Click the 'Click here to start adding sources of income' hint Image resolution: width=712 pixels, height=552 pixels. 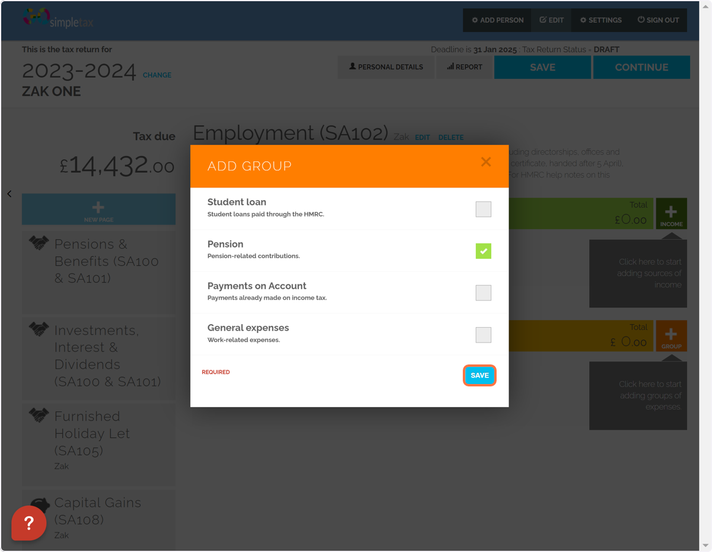(x=638, y=274)
